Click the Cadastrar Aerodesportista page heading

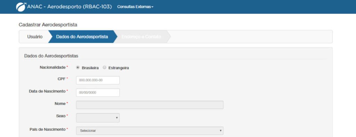pyautogui.click(x=48, y=25)
